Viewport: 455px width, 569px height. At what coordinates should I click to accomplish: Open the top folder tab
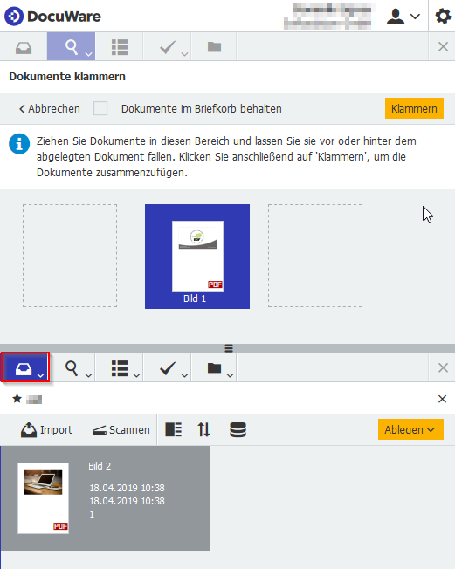click(214, 47)
